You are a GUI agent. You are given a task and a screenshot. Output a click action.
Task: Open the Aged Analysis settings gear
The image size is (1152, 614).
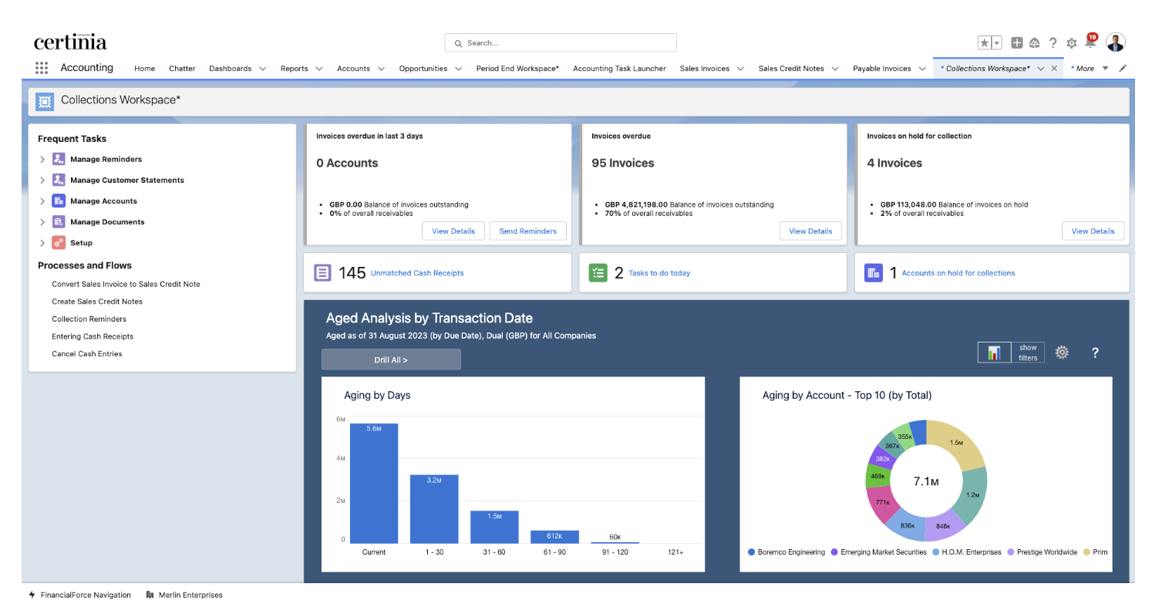pos(1062,353)
